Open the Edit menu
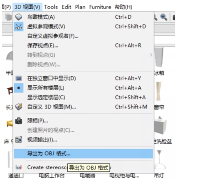 66,7
